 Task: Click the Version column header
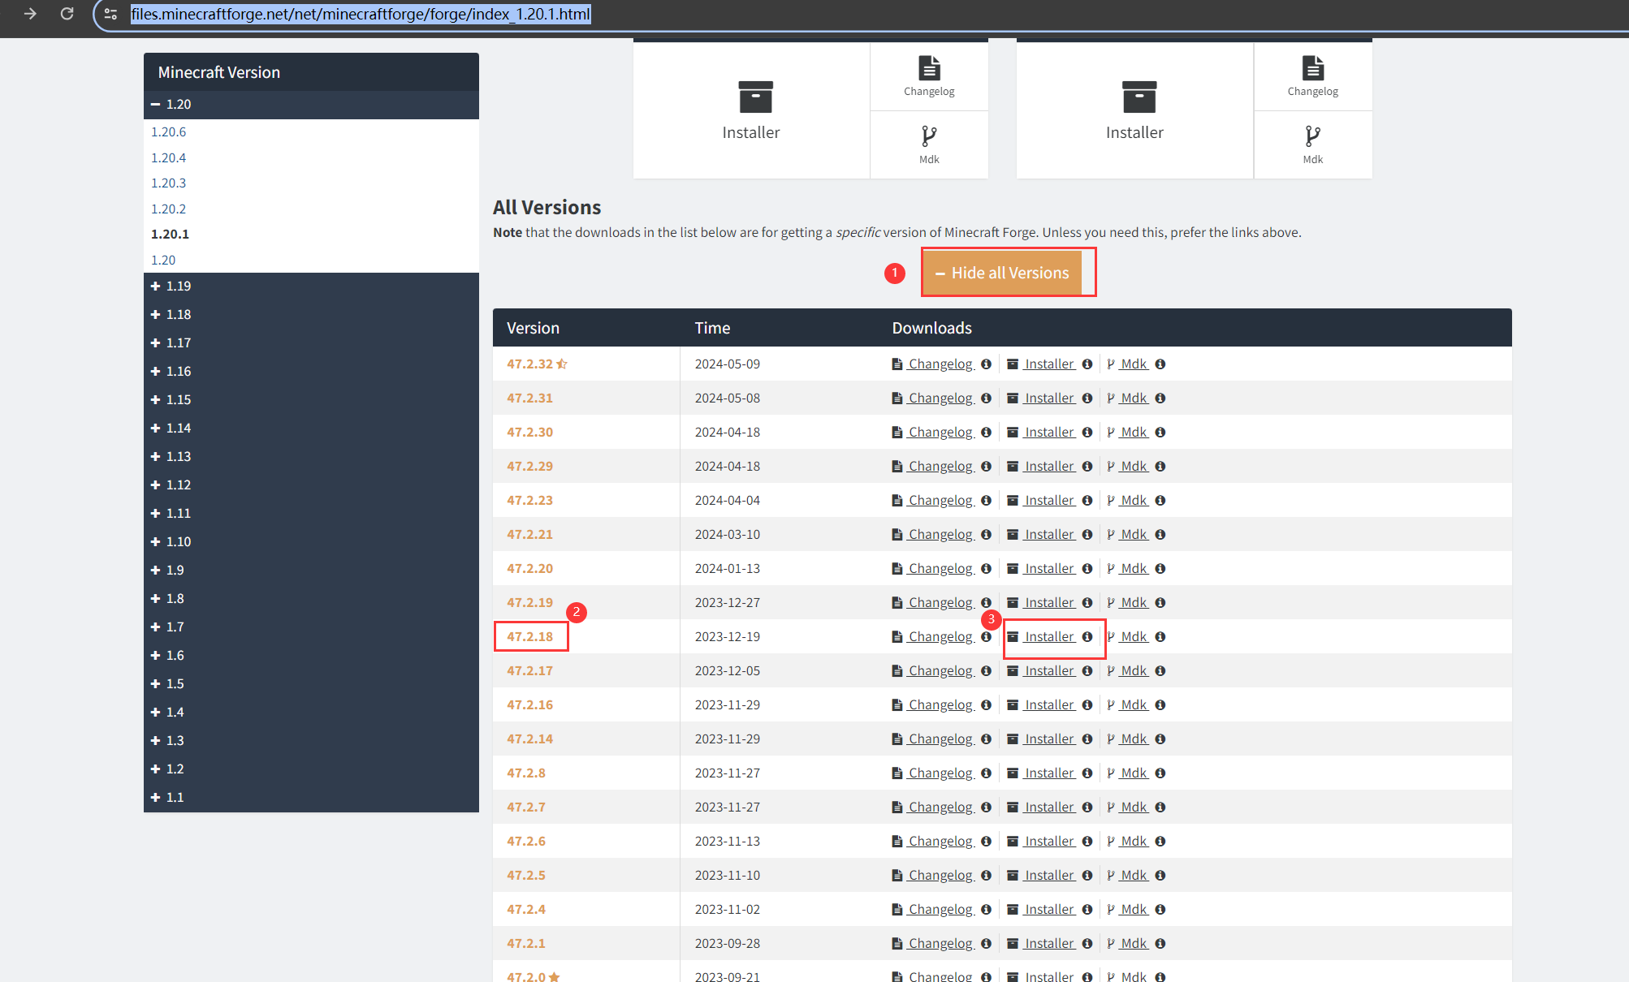pos(533,328)
